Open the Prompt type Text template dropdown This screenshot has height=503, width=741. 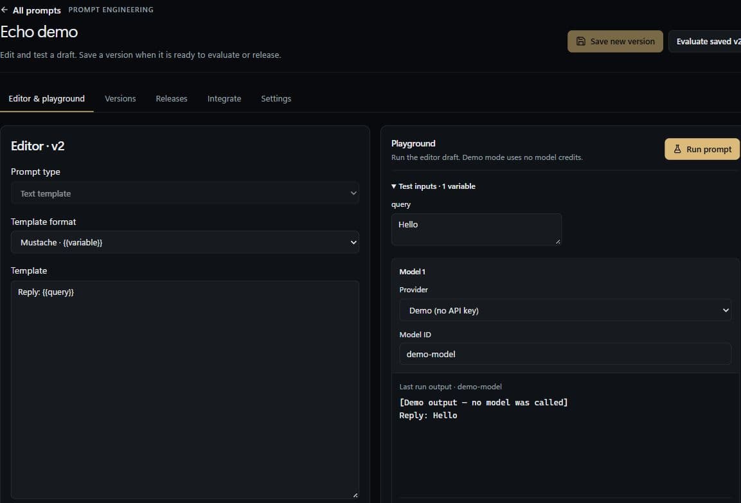pos(185,193)
